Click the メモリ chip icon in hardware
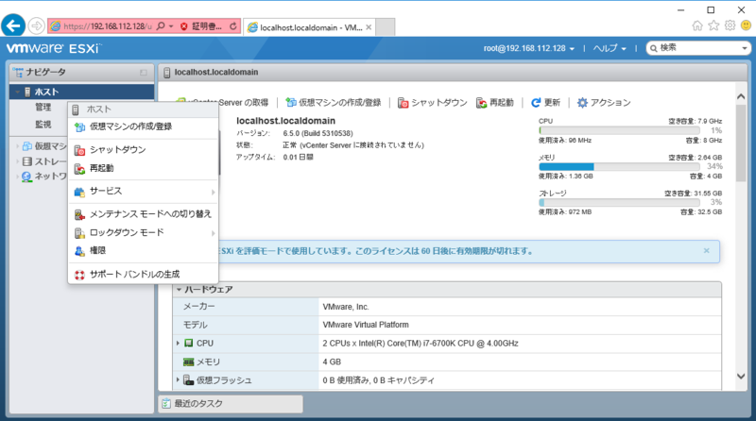 pyautogui.click(x=188, y=362)
